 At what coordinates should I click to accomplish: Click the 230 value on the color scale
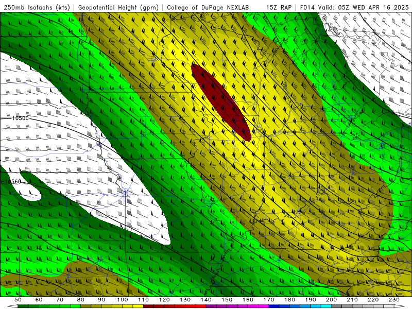tap(394, 300)
